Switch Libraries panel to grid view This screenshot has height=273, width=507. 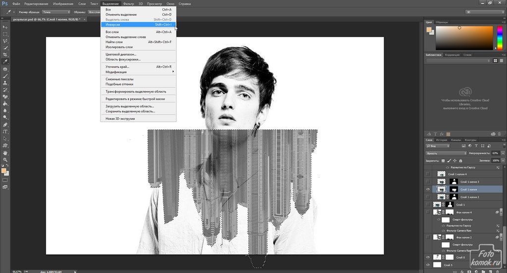[496, 60]
